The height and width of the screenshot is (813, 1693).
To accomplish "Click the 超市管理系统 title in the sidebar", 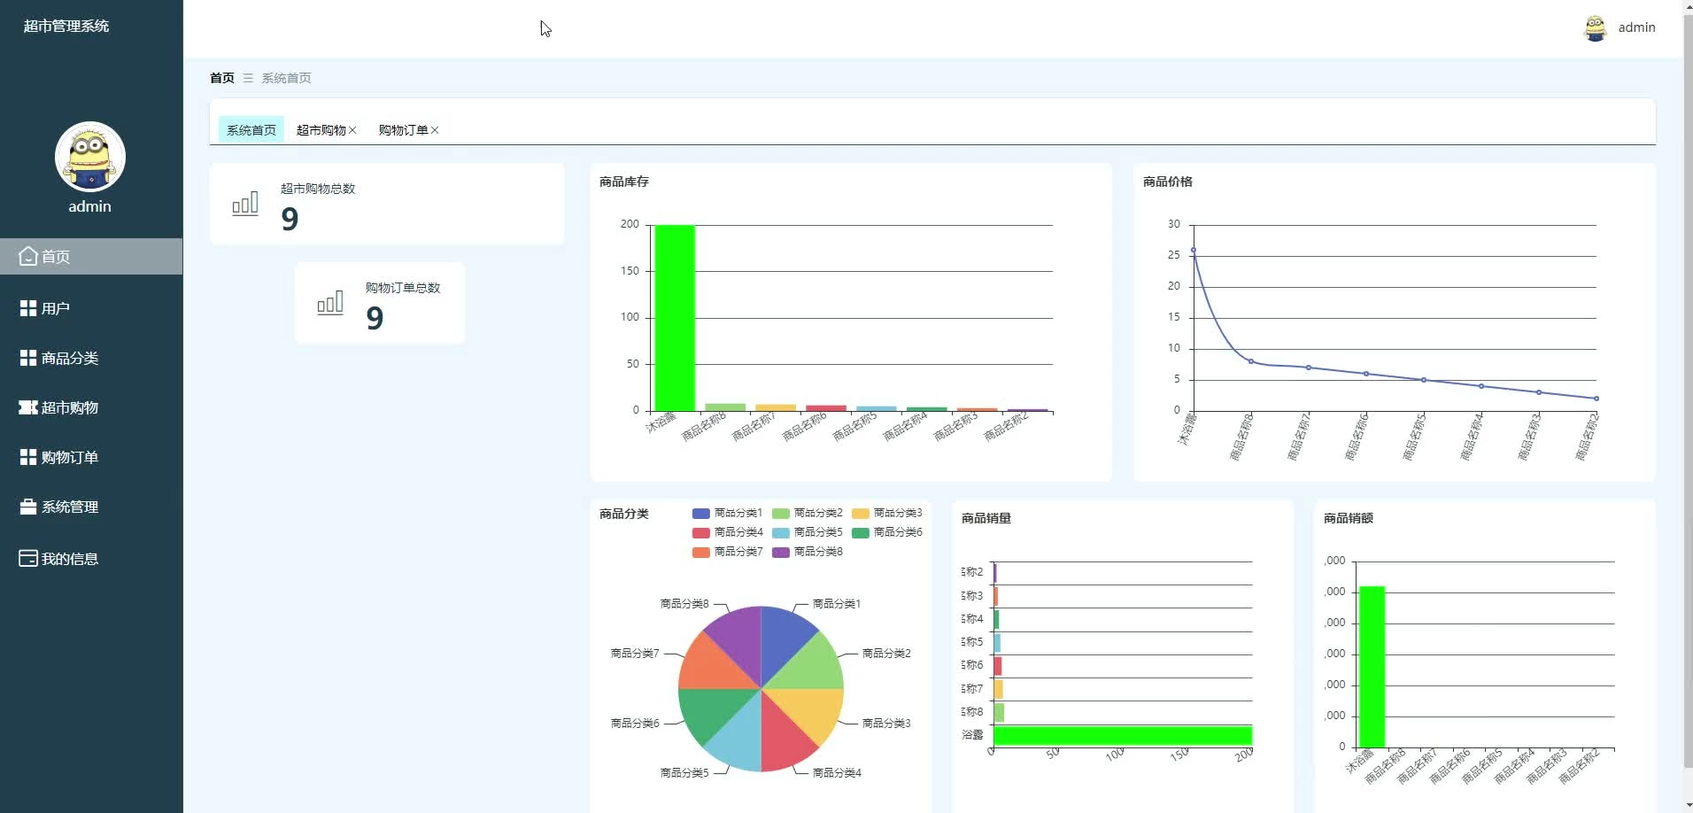I will tap(66, 26).
